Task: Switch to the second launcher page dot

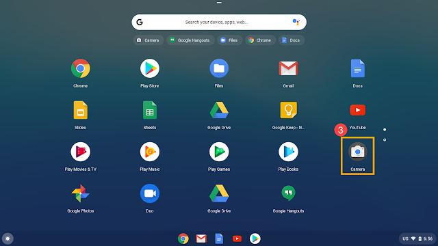Action: (x=385, y=139)
